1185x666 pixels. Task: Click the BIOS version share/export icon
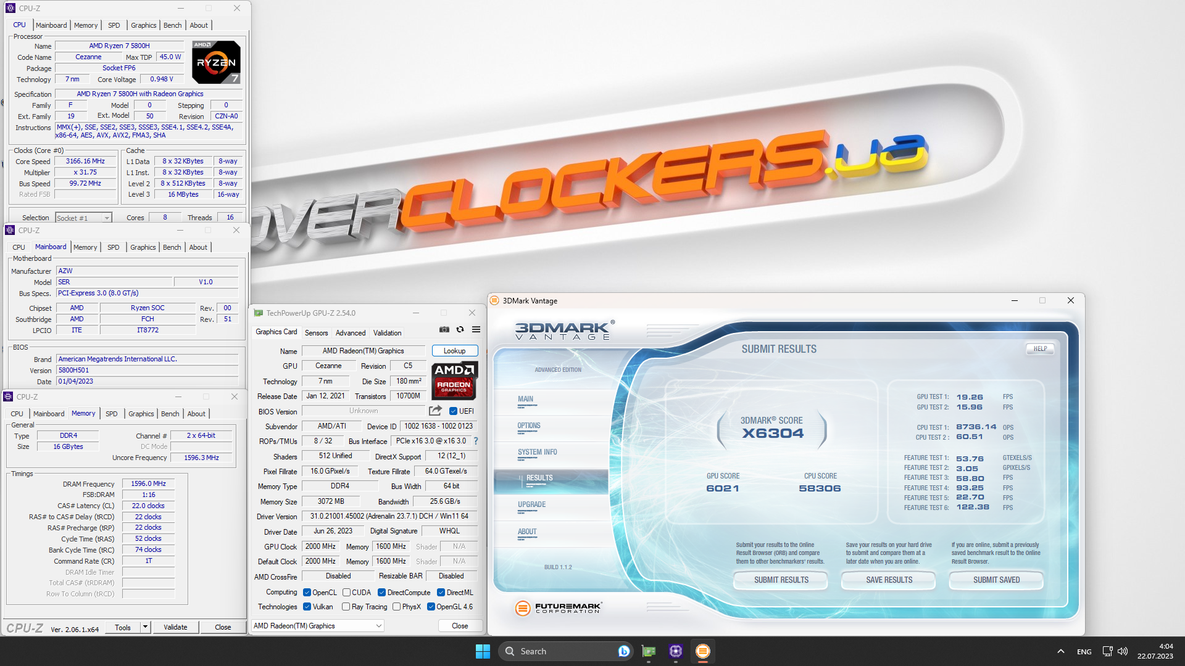click(x=435, y=411)
